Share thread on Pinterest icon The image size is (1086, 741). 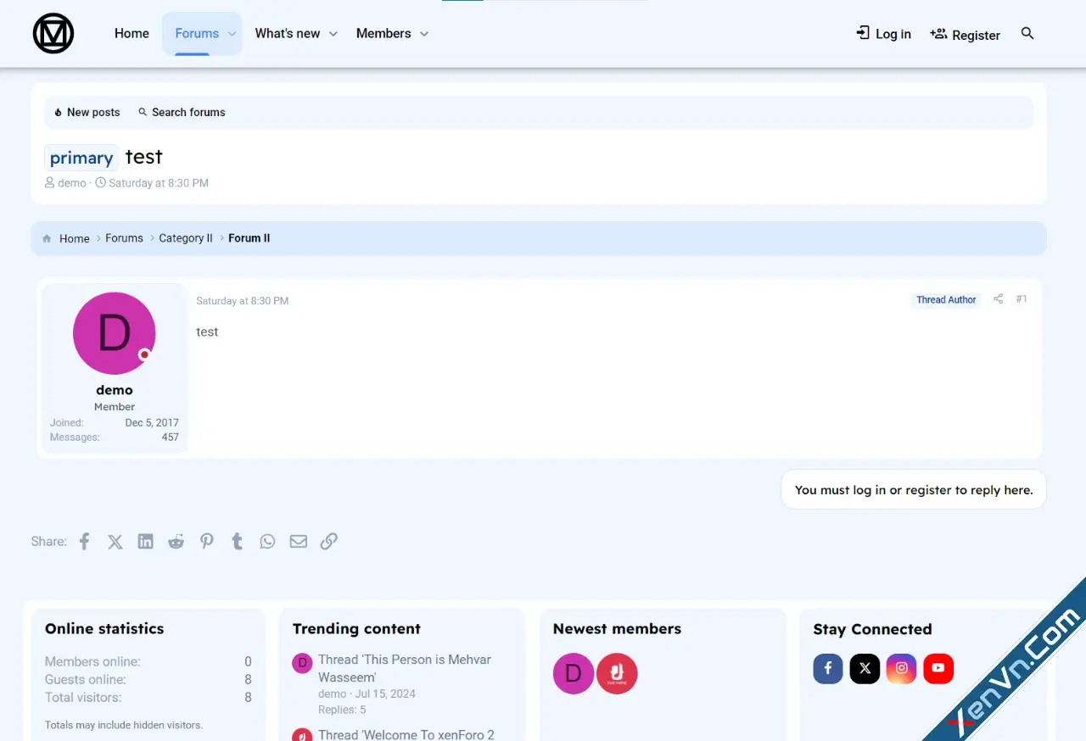point(207,541)
